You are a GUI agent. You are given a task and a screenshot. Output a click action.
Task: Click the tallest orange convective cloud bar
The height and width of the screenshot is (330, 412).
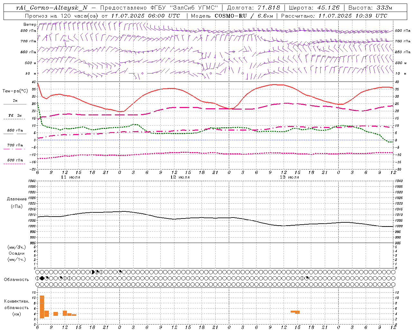click(42, 307)
